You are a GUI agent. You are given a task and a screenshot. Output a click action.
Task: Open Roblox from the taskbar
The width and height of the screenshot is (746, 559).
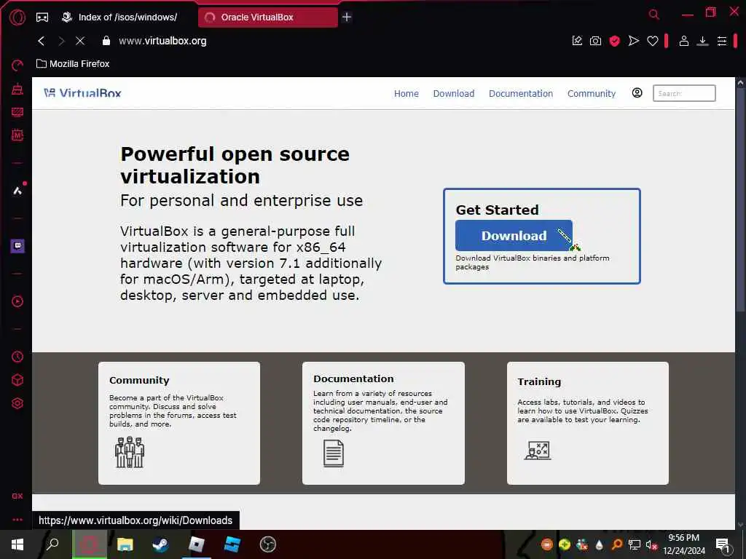[196, 544]
